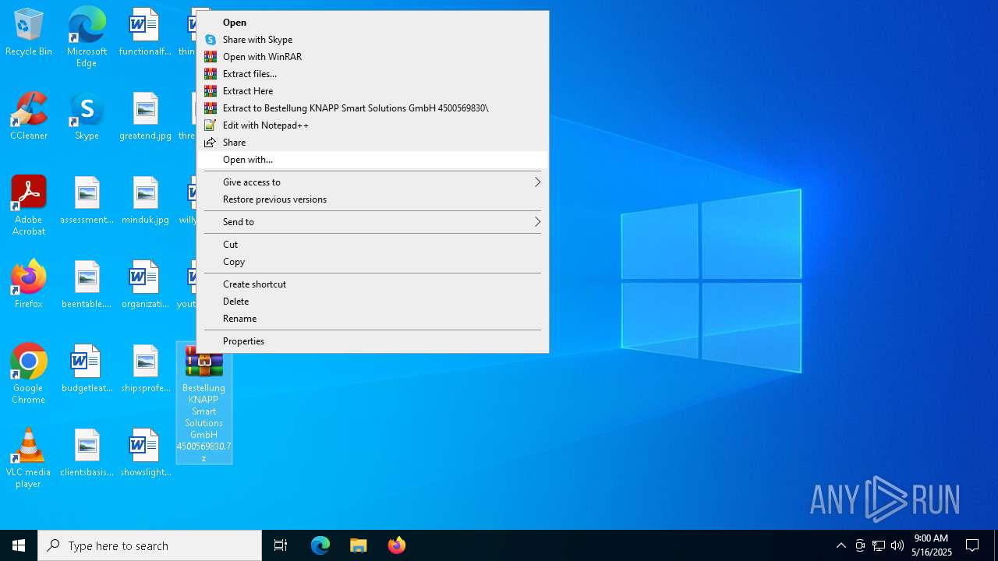Open the Recycle Bin desktop icon
The height and width of the screenshot is (561, 998).
29,33
